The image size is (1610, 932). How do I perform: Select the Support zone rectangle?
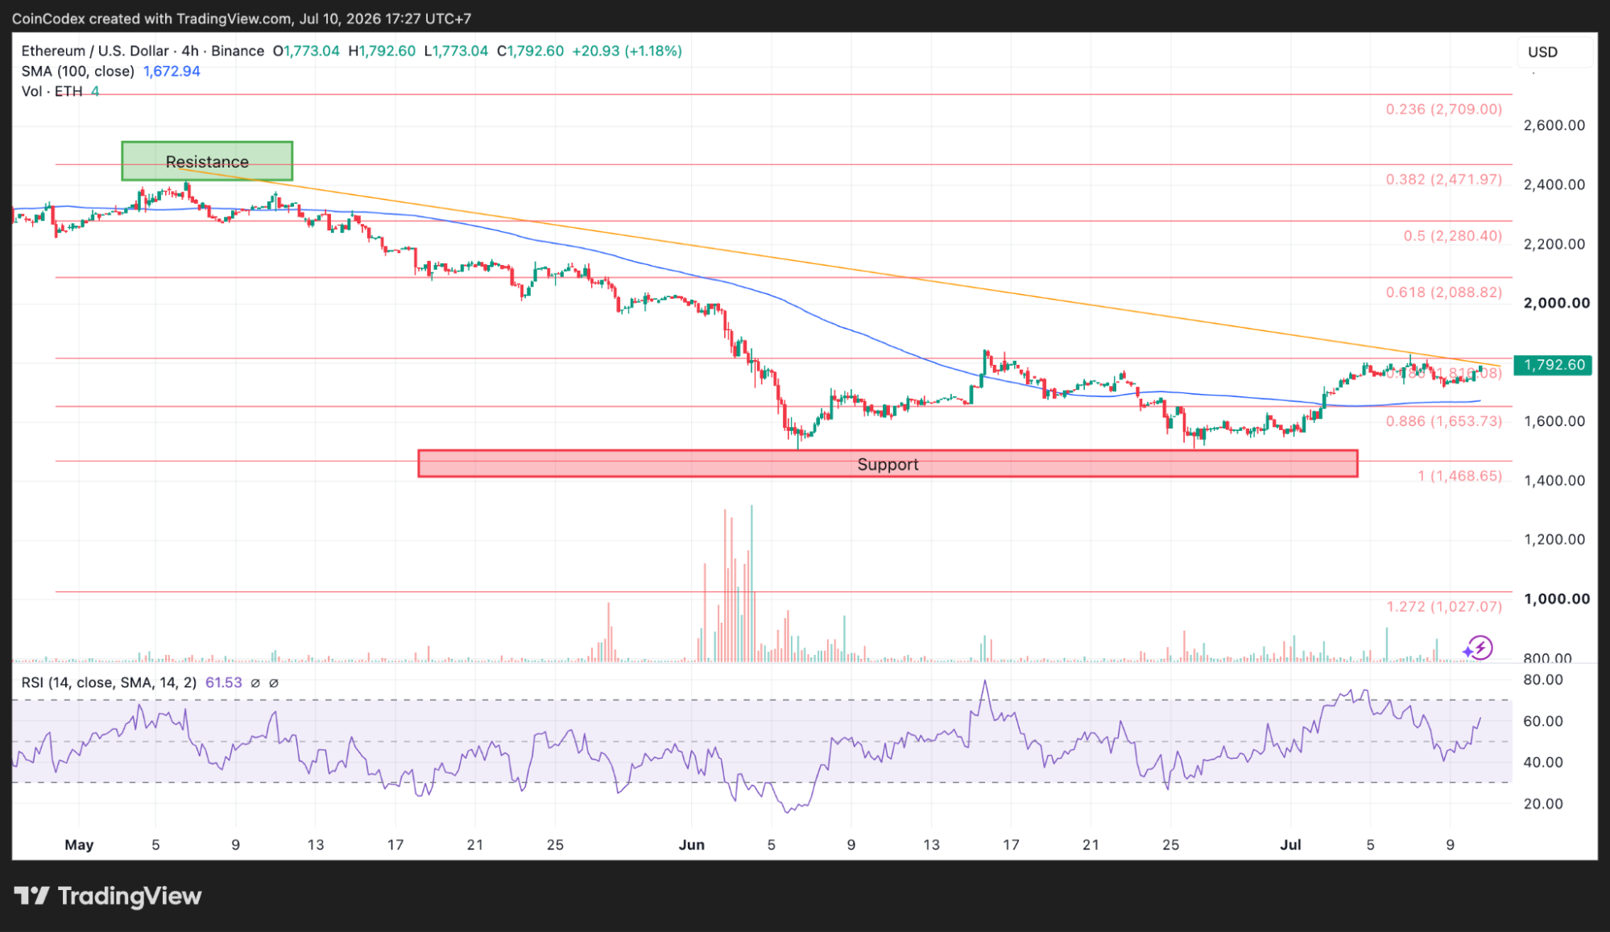pos(888,464)
